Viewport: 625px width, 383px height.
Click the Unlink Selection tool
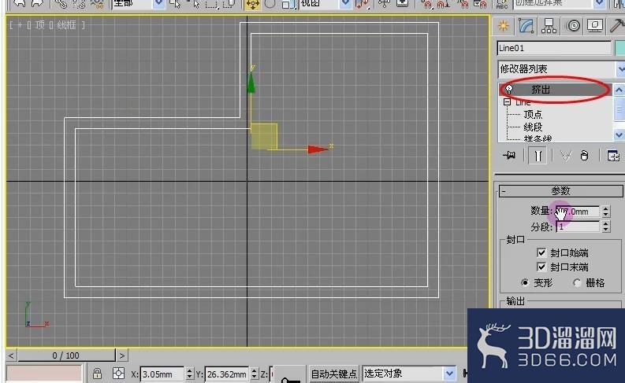pos(79,4)
